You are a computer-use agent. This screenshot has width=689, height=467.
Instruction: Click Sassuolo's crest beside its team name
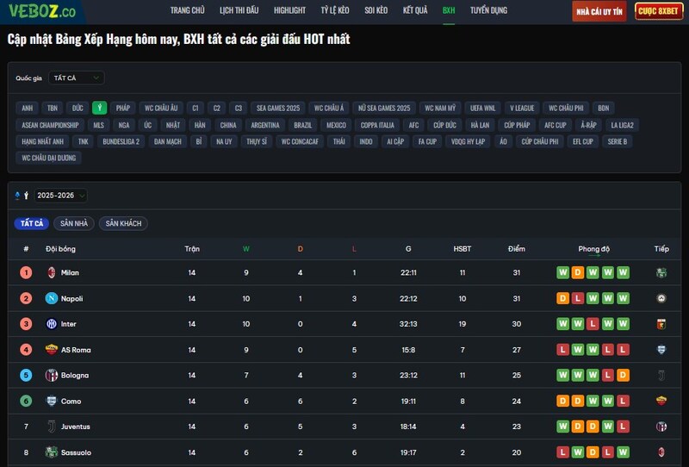tap(52, 452)
